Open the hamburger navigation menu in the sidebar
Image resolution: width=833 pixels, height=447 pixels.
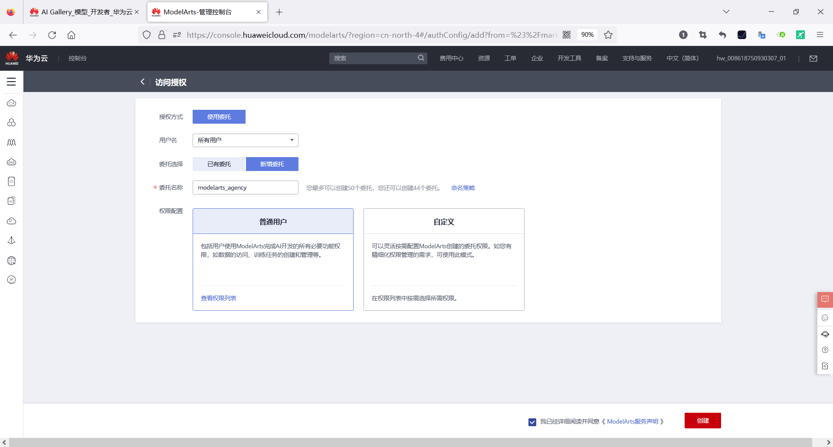point(11,82)
